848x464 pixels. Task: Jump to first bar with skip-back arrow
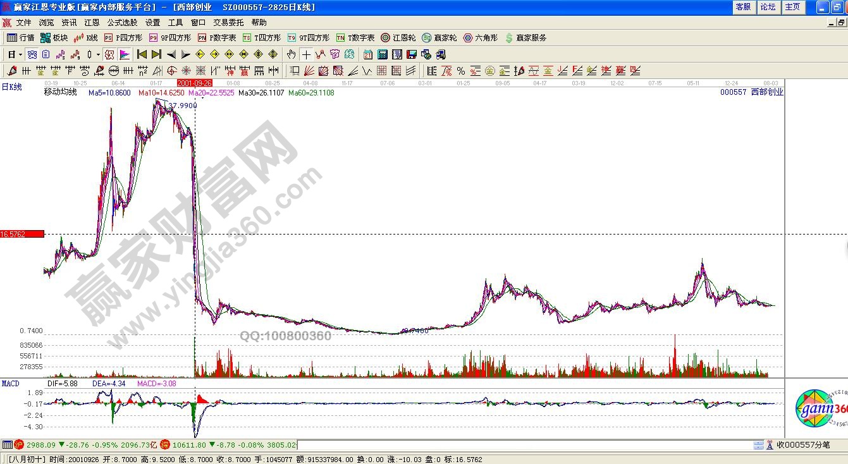coord(142,54)
